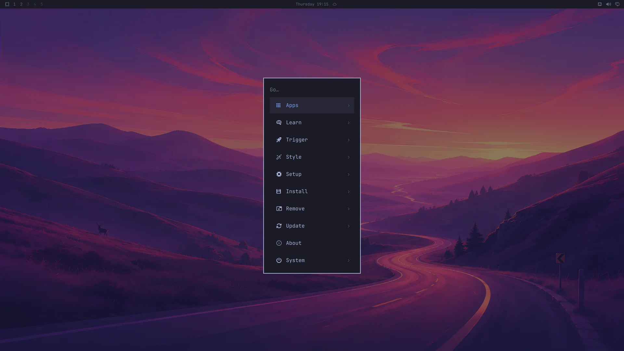Click the About info circle icon
This screenshot has width=624, height=351.
279,243
